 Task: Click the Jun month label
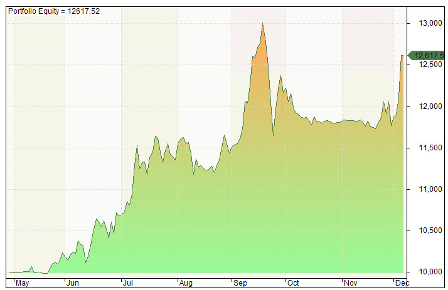(x=73, y=283)
